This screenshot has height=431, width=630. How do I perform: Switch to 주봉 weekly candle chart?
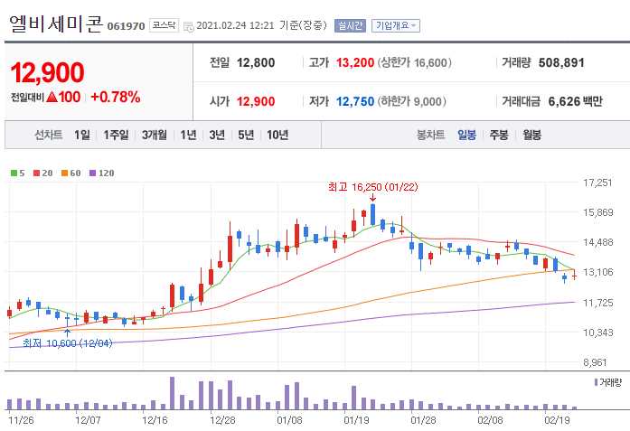[499, 135]
